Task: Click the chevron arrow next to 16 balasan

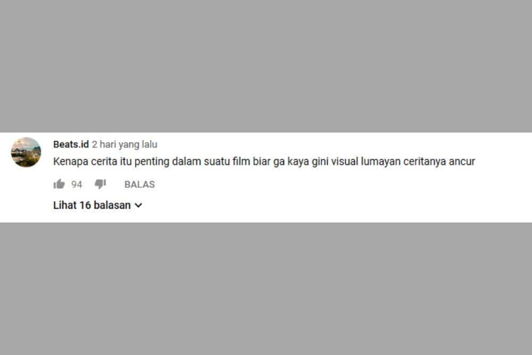Action: [x=138, y=205]
